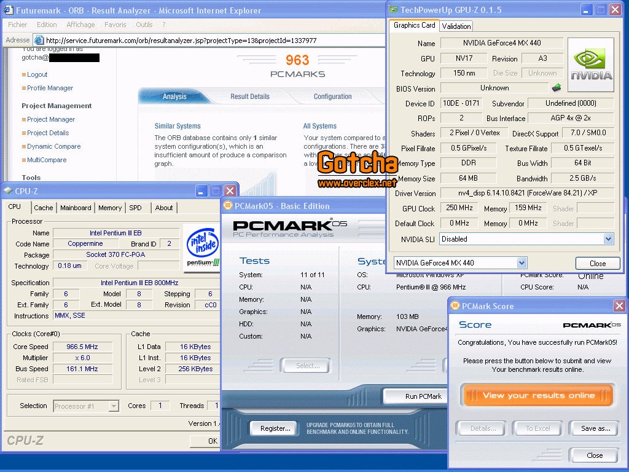Viewport: 629px width, 472px height.
Task: Open the MultiCompare link
Action: 47,160
